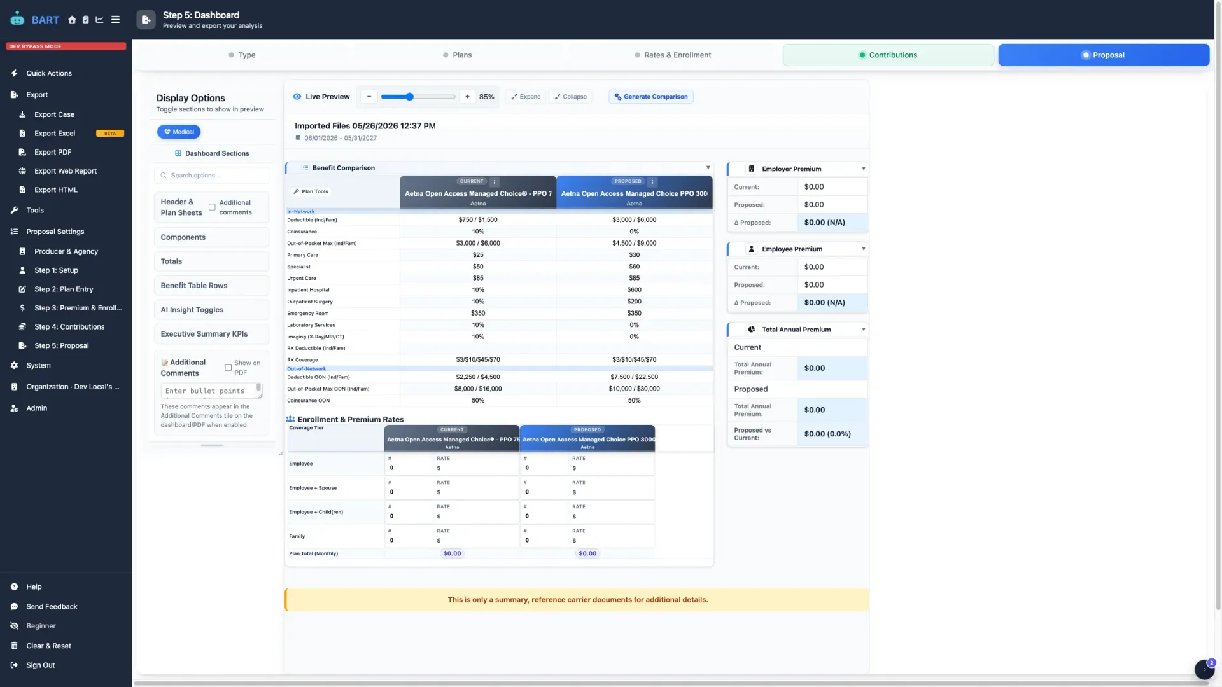
Task: Click the Search options input field
Action: pyautogui.click(x=211, y=176)
